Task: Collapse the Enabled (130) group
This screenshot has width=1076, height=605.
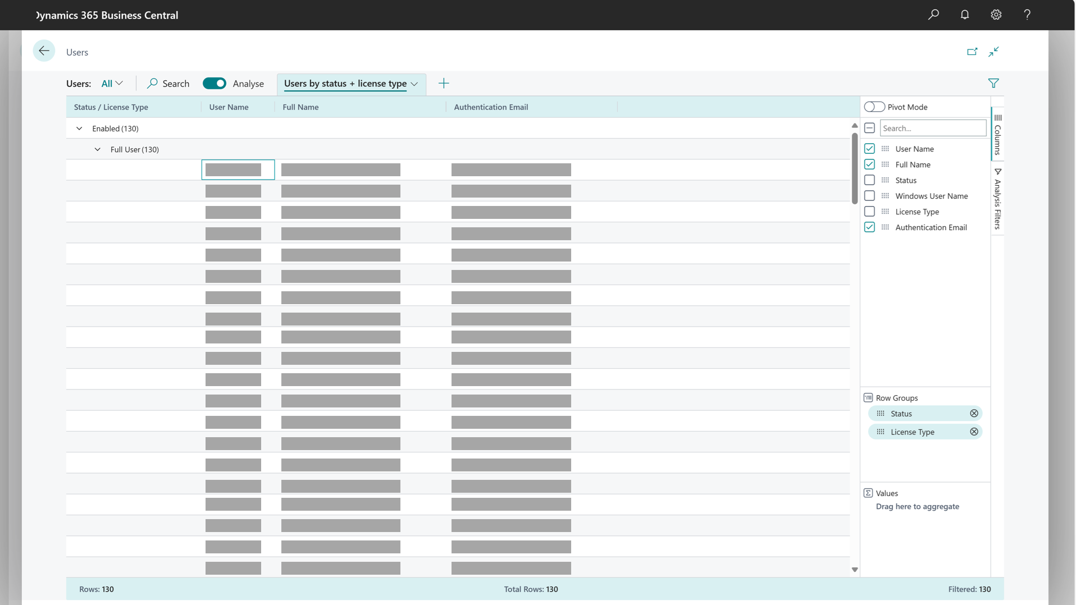Action: pyautogui.click(x=79, y=128)
